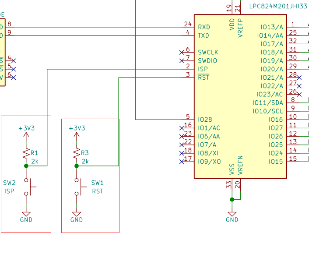
Task: Click the no-connect X on IO21/A pin 28
Action: click(x=299, y=78)
